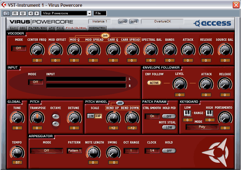Click the MOD OFFSET knob

coord(55,50)
